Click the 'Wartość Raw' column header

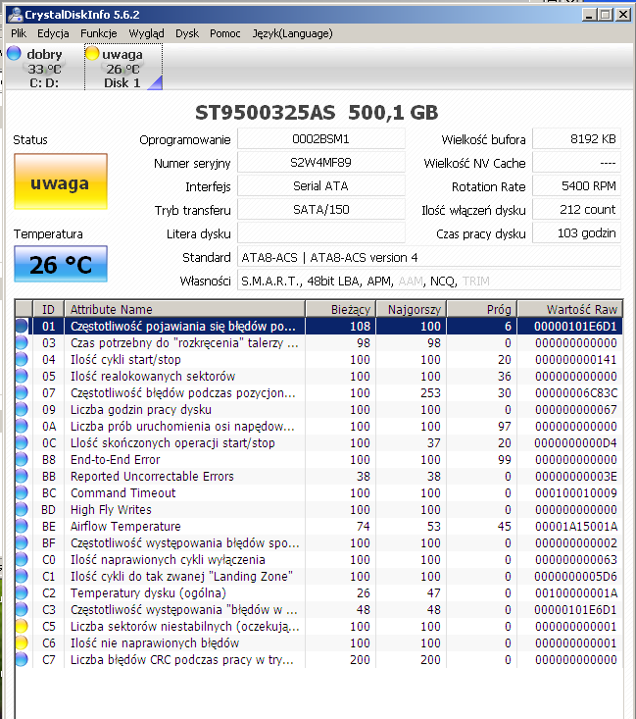582,309
